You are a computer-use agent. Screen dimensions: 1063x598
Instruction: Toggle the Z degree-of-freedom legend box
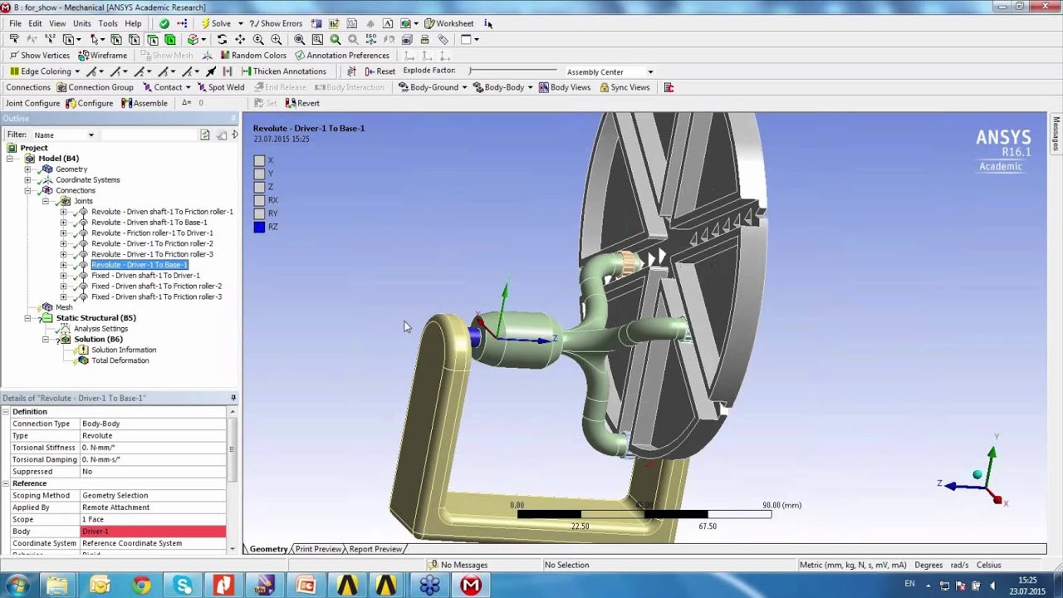[259, 187]
